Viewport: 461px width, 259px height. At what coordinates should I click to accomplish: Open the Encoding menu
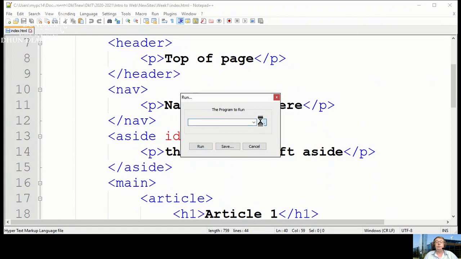point(67,14)
